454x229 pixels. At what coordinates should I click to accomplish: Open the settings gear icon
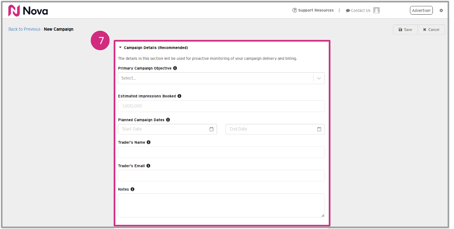click(x=441, y=11)
